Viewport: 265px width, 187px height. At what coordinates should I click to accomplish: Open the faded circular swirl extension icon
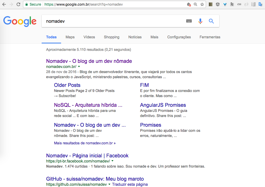click(246, 4)
